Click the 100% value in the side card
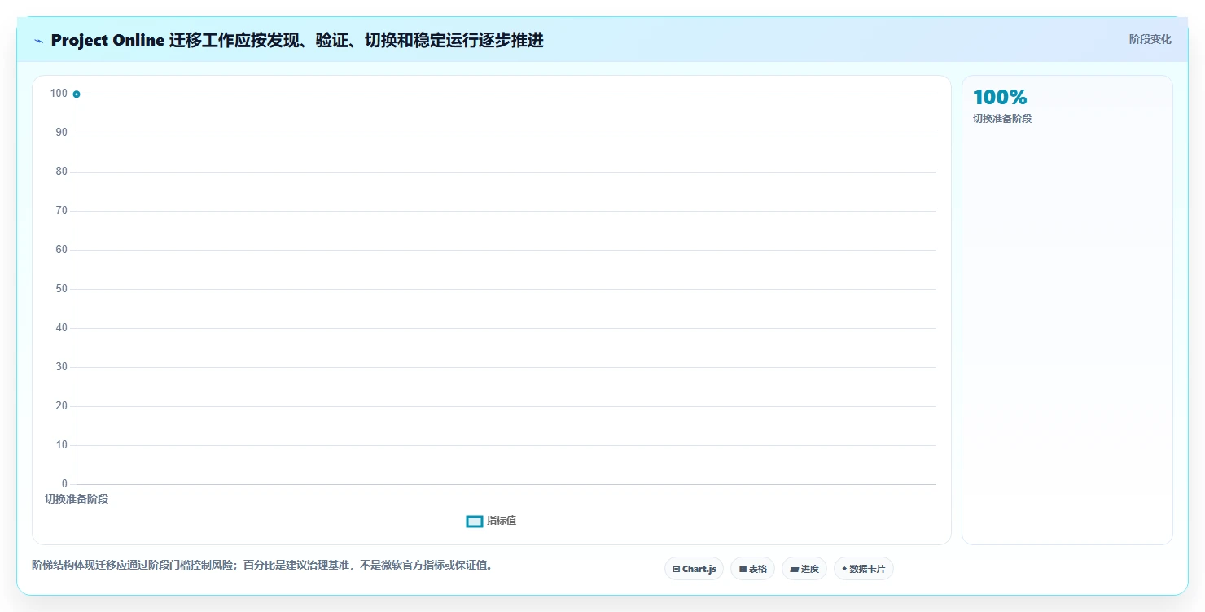1205x612 pixels. (x=1000, y=97)
